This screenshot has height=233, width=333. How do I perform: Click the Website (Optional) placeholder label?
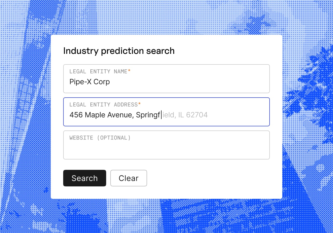click(100, 138)
